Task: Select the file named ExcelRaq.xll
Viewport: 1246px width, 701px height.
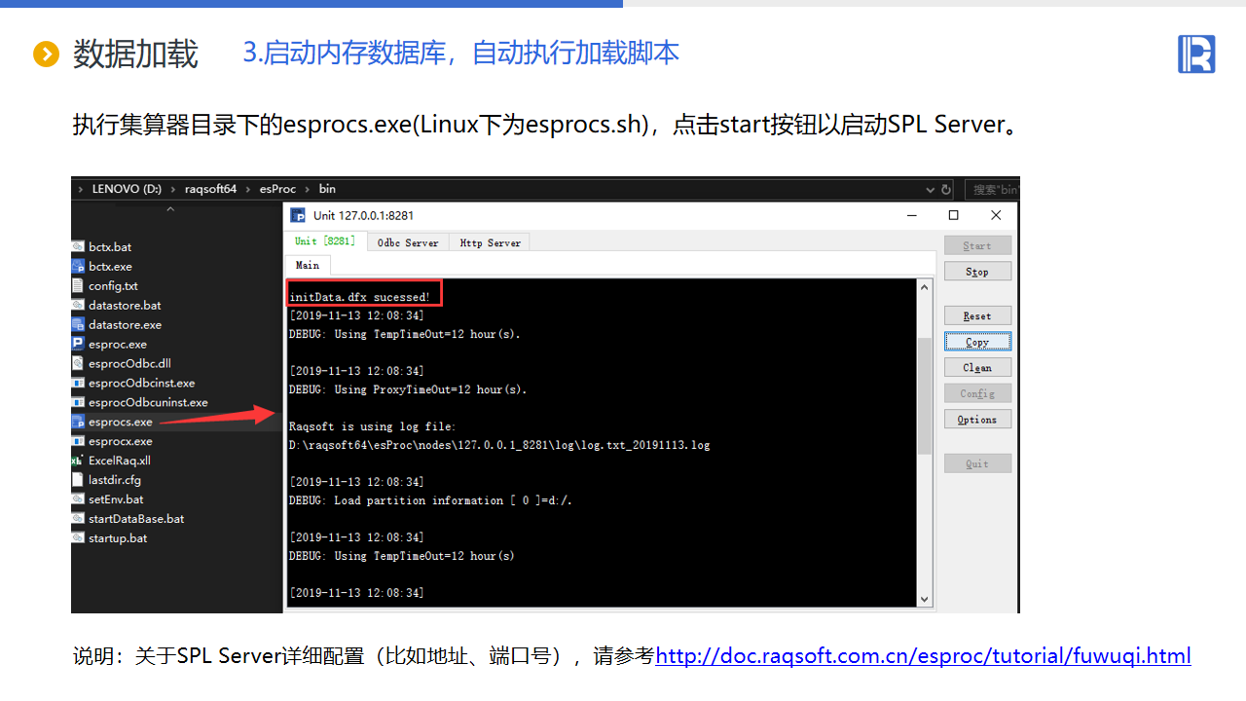Action: tap(120, 461)
